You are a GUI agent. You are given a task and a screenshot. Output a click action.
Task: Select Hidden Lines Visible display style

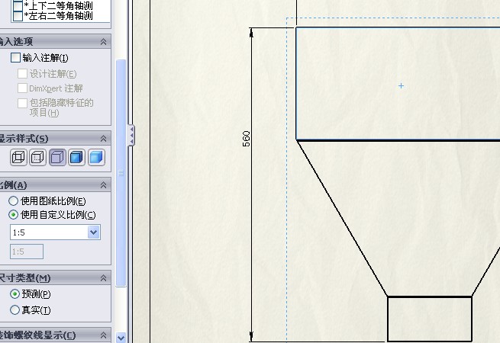pos(37,157)
